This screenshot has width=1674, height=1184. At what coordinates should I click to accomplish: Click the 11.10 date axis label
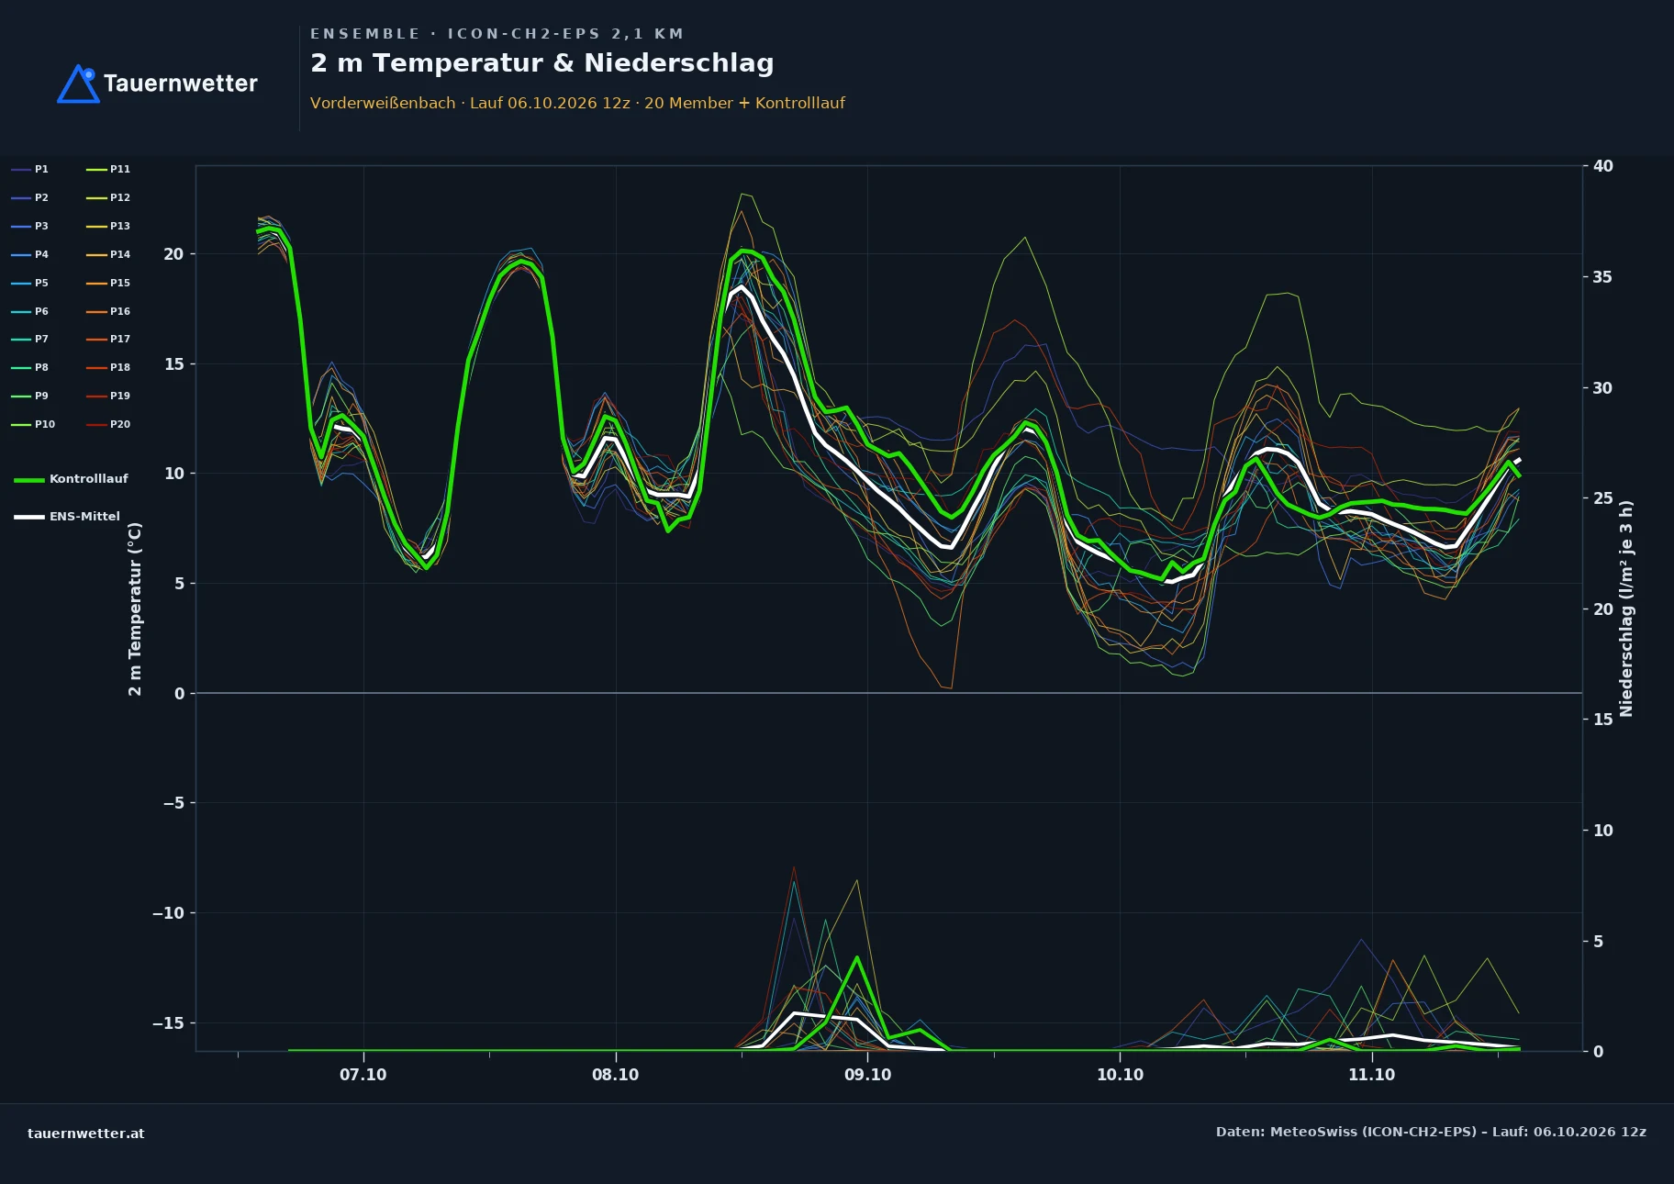[1372, 1075]
